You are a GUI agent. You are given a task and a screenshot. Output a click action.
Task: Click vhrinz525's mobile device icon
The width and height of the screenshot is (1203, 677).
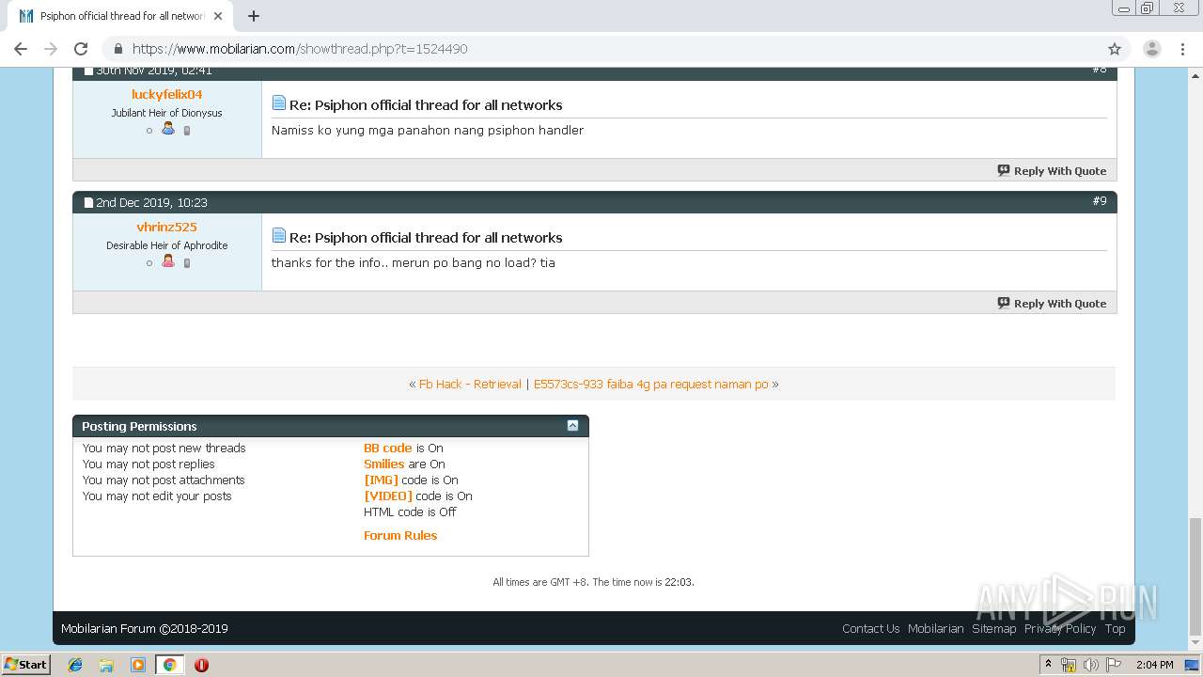coord(186,263)
